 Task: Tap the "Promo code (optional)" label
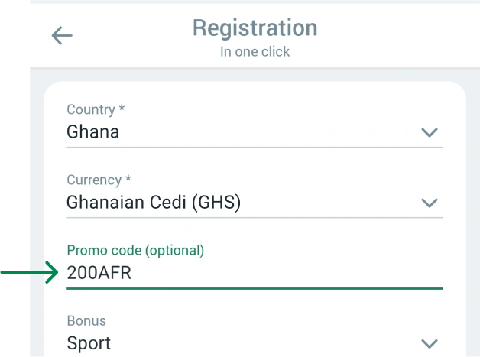click(x=135, y=250)
